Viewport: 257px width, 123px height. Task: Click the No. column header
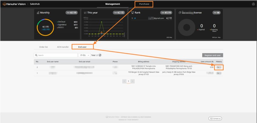(x=37, y=62)
